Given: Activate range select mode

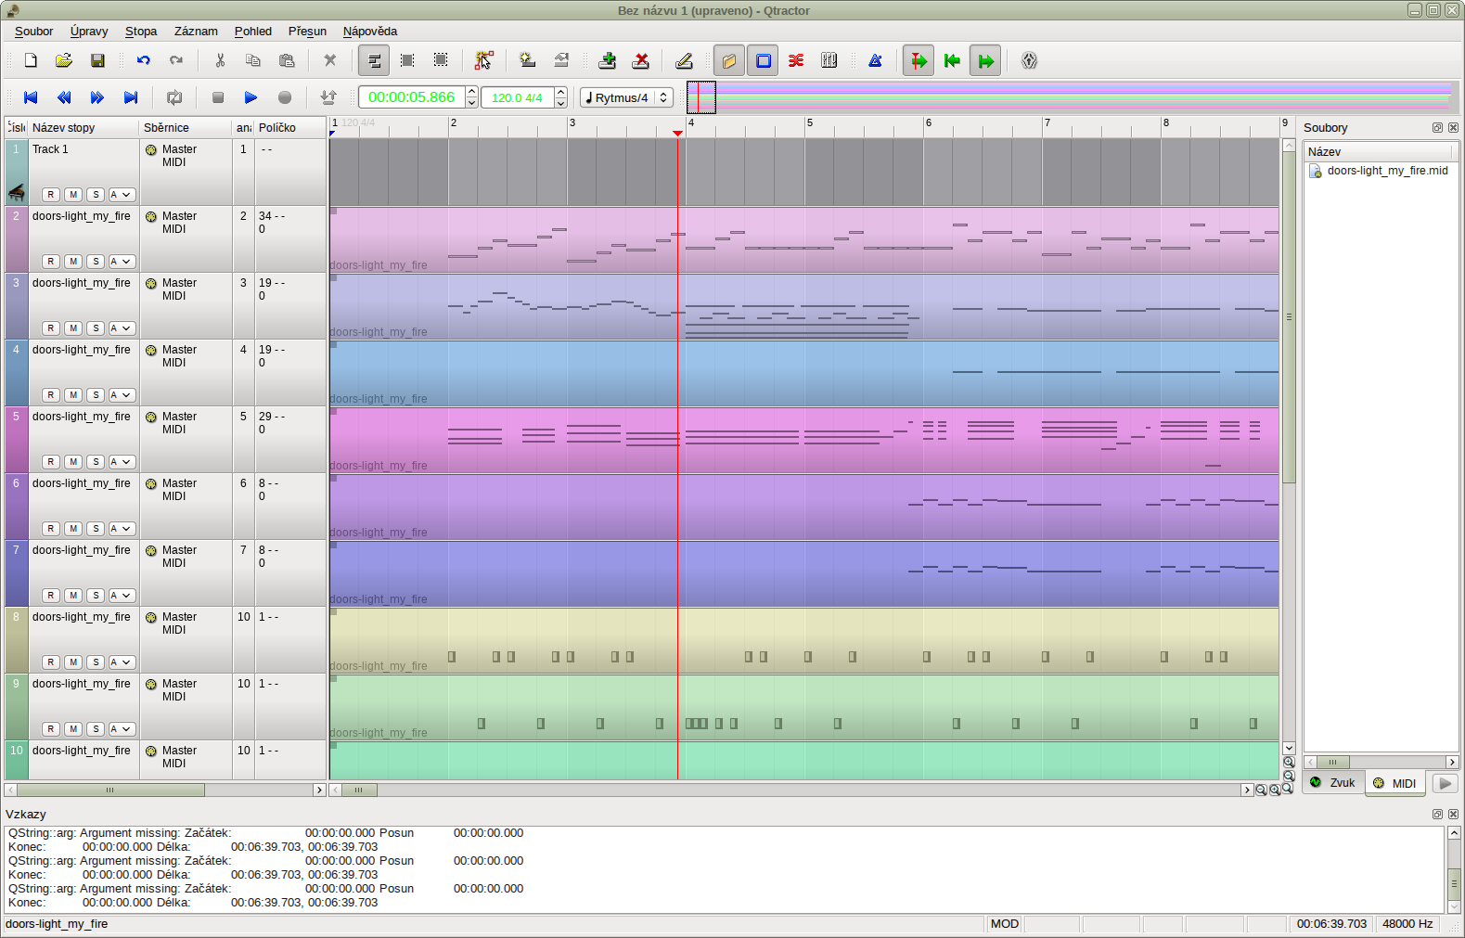Looking at the screenshot, I should 407,60.
